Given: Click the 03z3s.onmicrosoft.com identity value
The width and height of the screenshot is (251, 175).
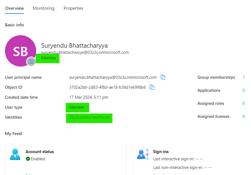Looking at the screenshot, I should click(x=89, y=118).
